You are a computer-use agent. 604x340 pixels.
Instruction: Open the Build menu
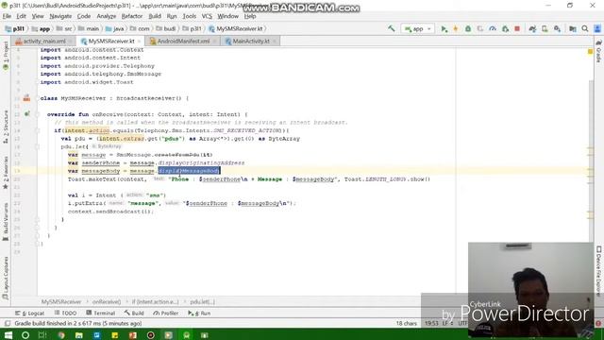point(155,16)
